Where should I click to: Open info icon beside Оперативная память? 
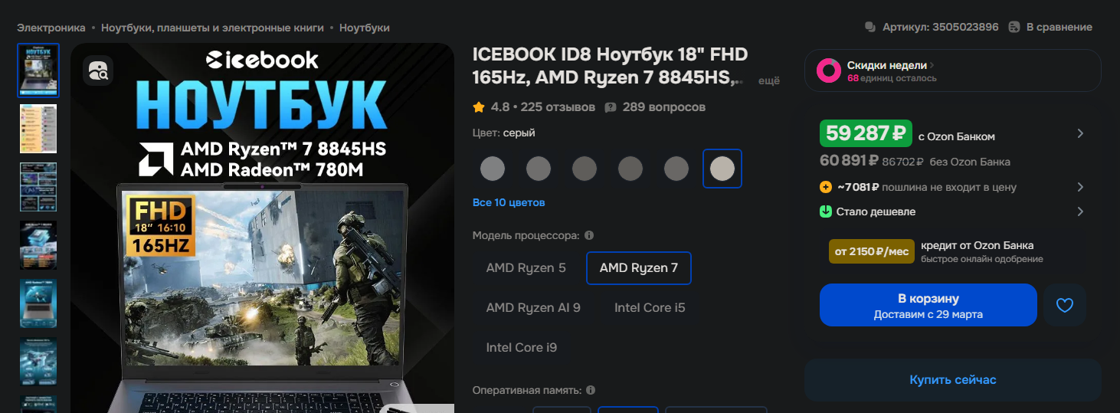[591, 390]
